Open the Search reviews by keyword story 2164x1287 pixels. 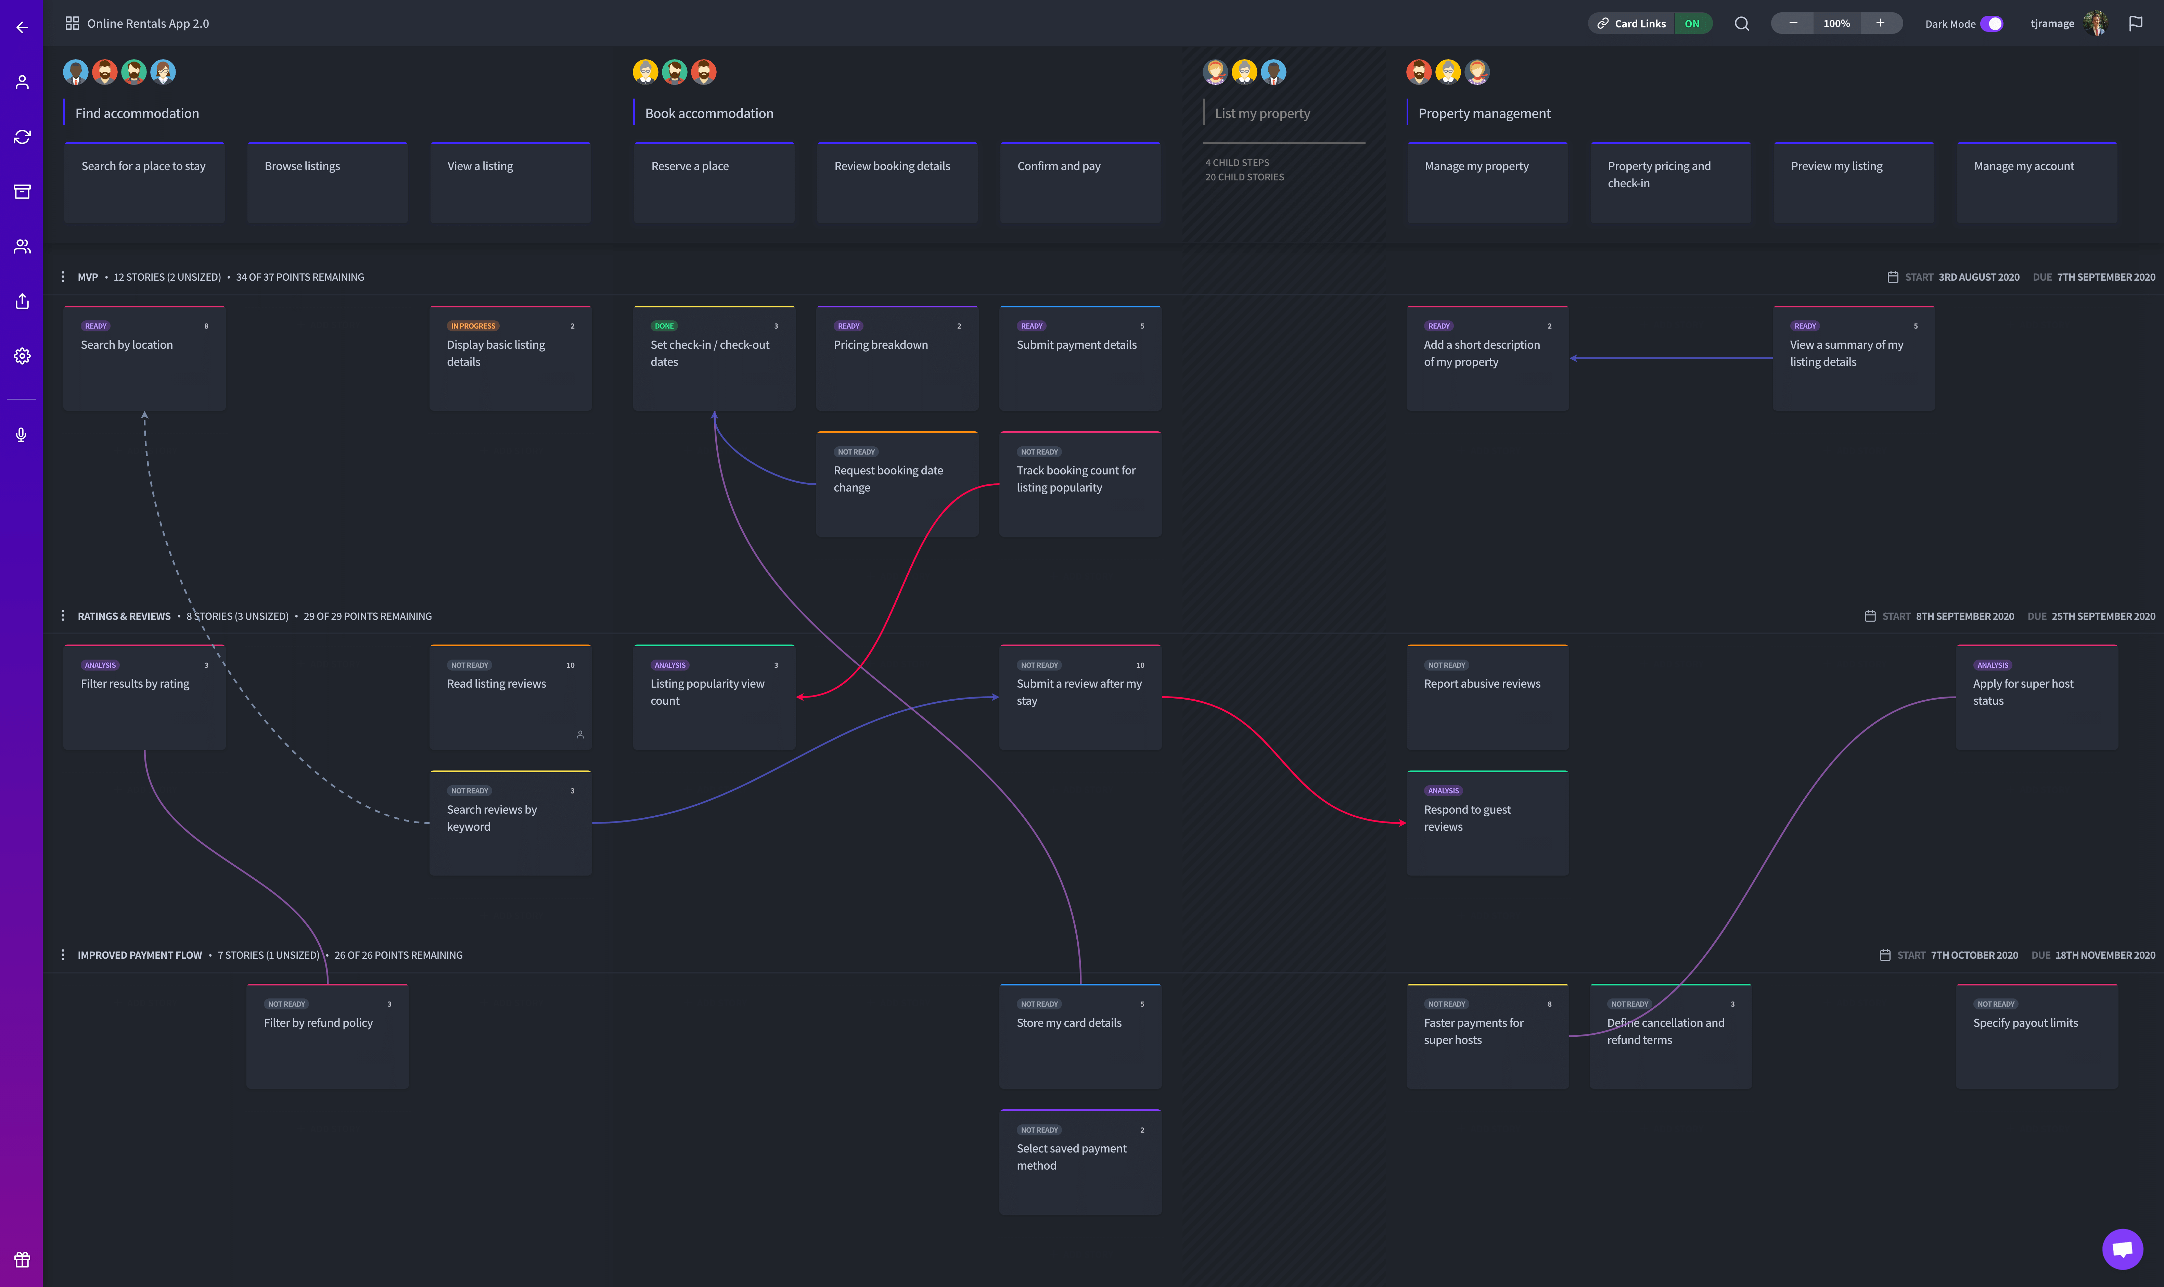pyautogui.click(x=510, y=822)
